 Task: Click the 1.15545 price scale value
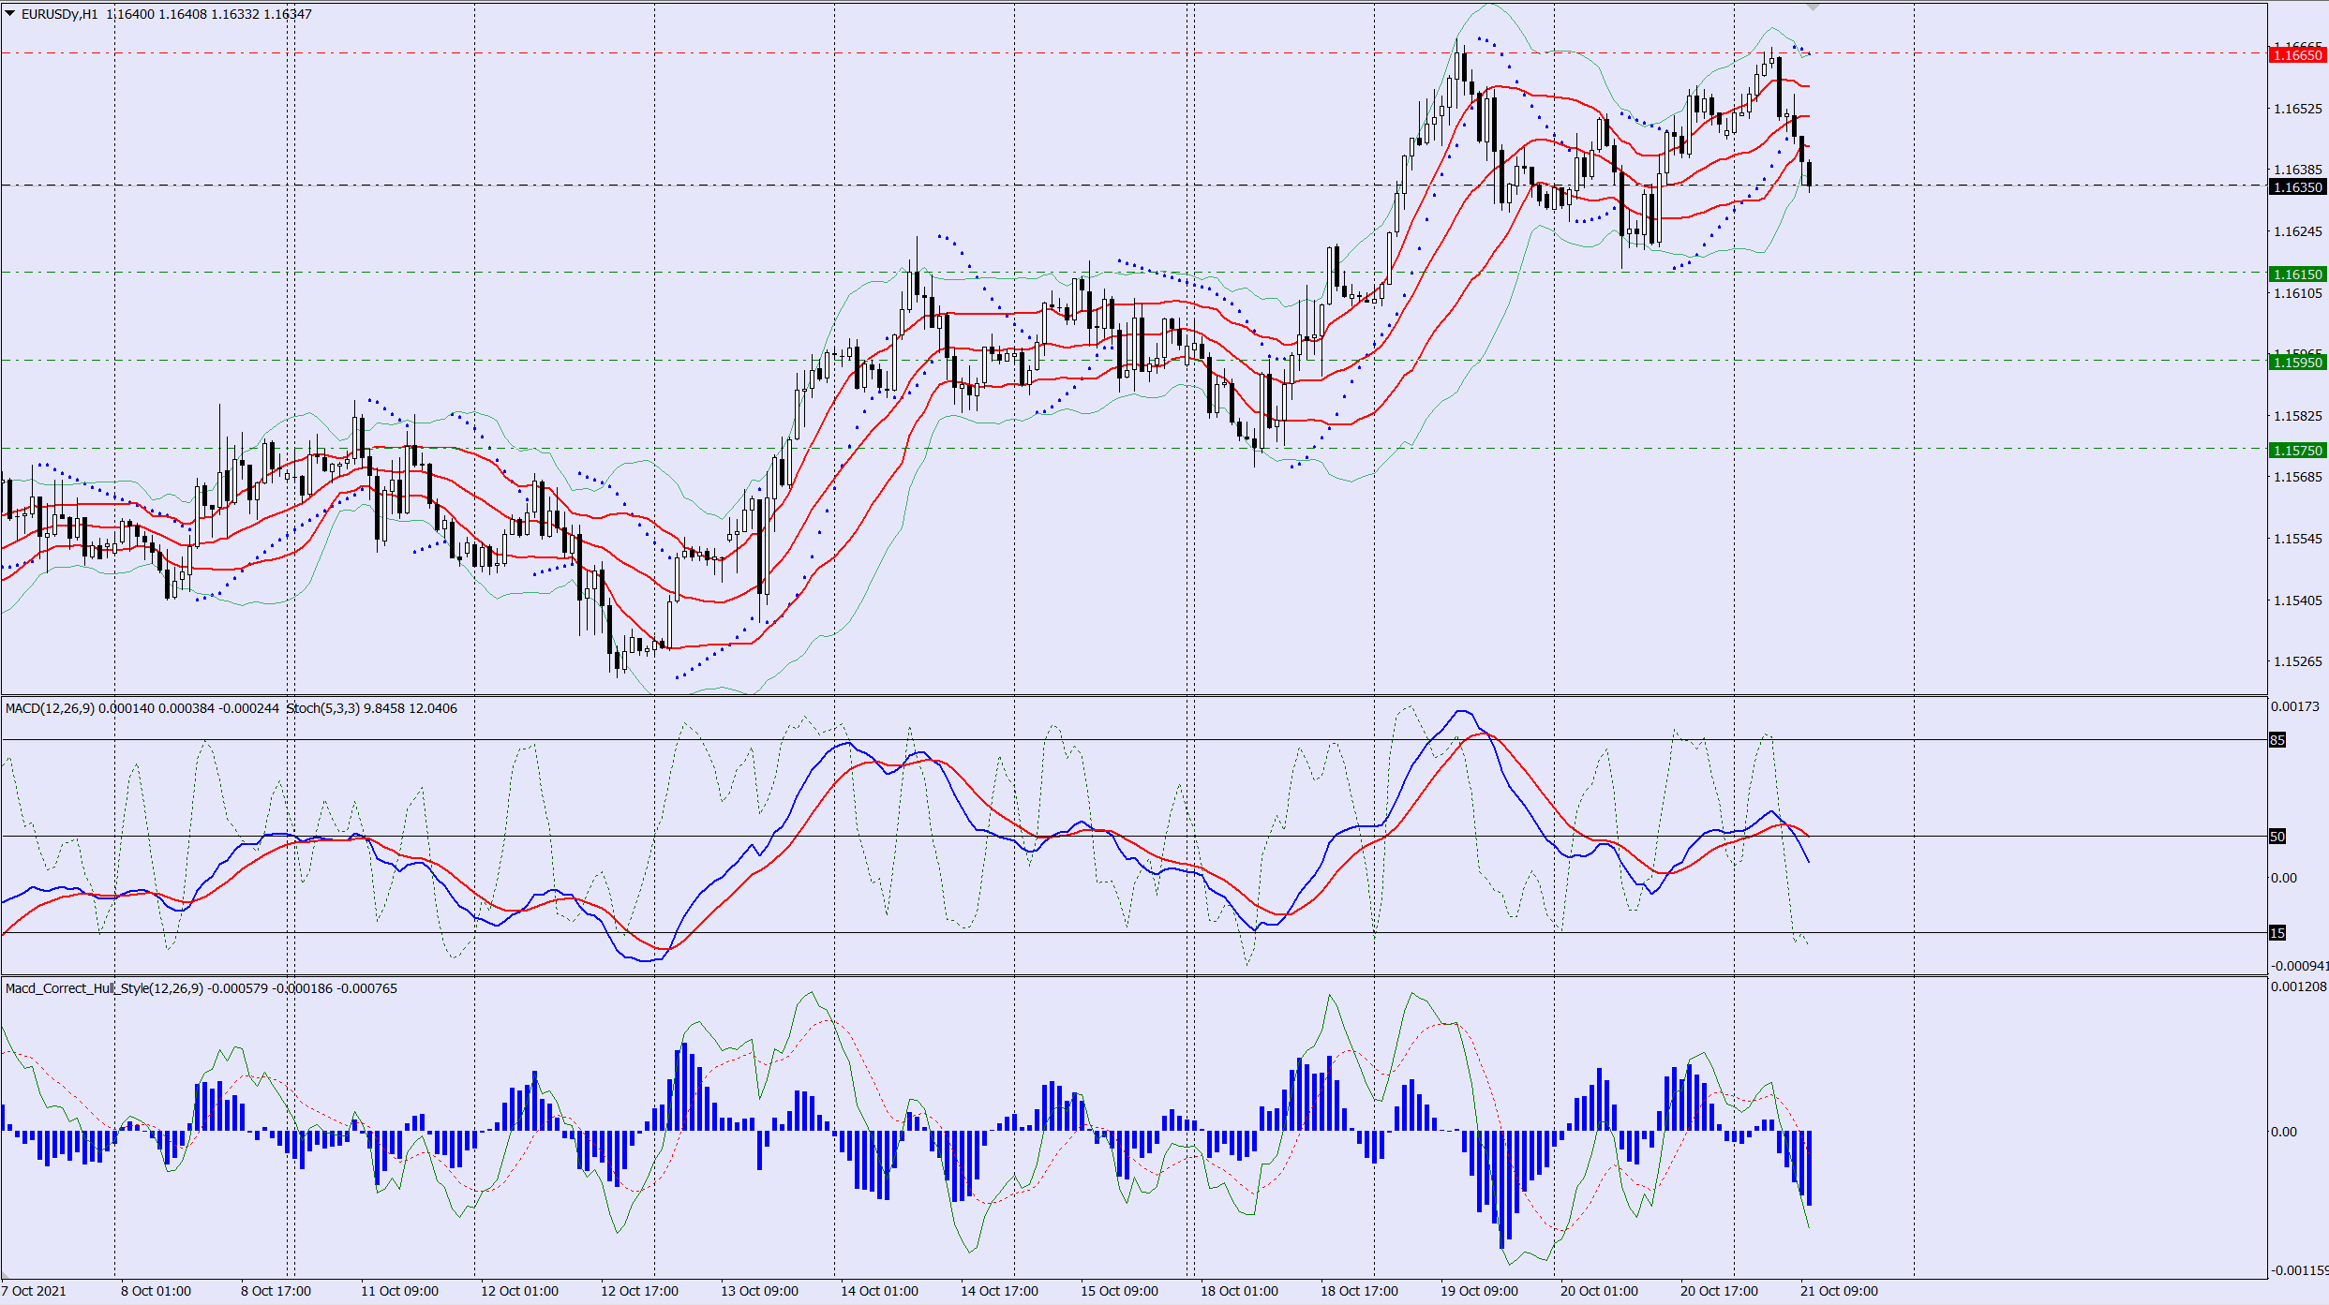coord(2298,539)
